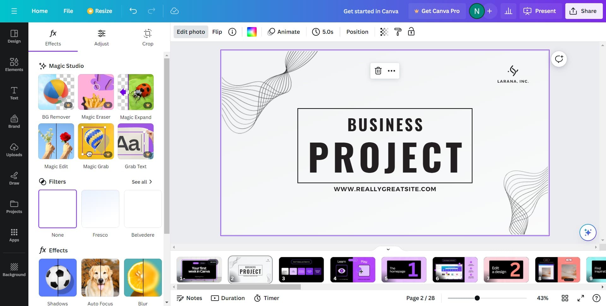This screenshot has width=606, height=306.
Task: Click the Share button
Action: click(x=584, y=11)
